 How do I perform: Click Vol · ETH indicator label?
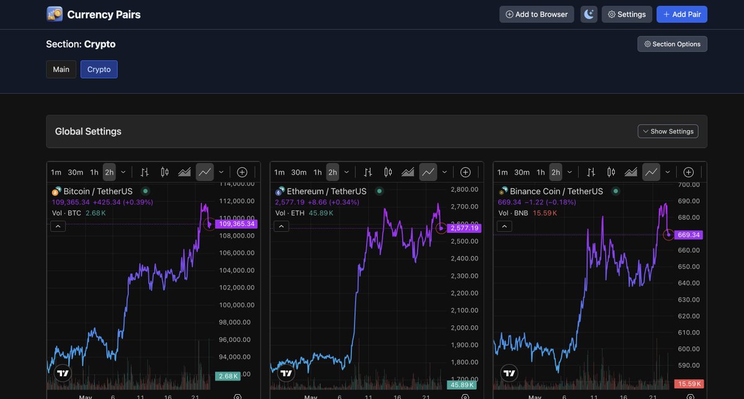coord(290,213)
